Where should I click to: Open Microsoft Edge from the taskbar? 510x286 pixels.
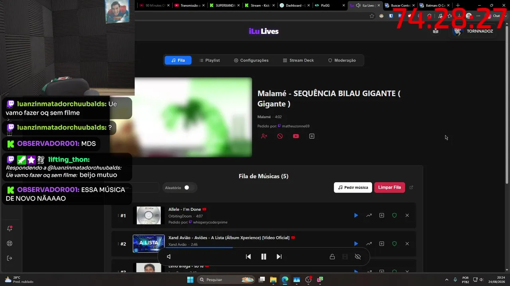[285, 280]
